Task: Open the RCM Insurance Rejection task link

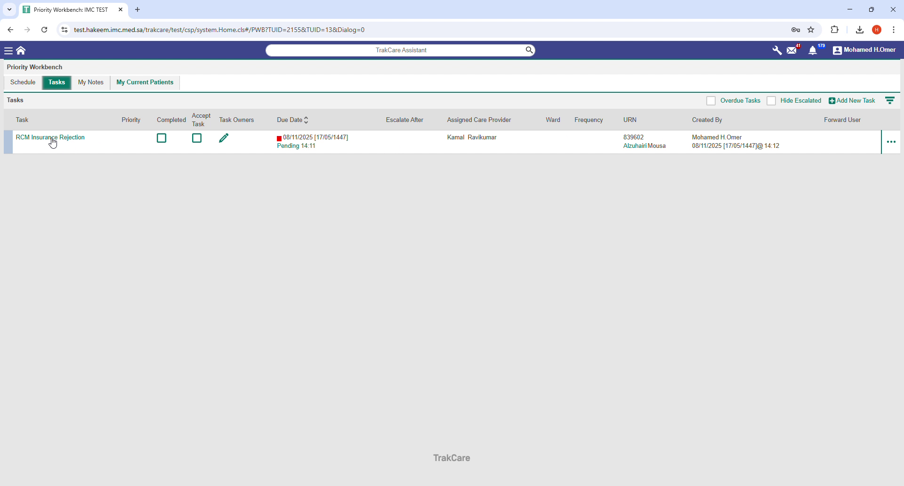Action: click(50, 137)
